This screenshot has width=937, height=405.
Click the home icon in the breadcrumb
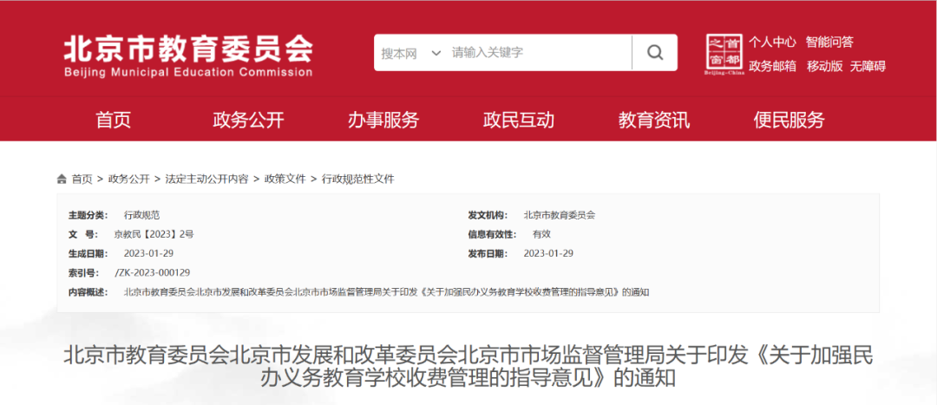pos(62,180)
